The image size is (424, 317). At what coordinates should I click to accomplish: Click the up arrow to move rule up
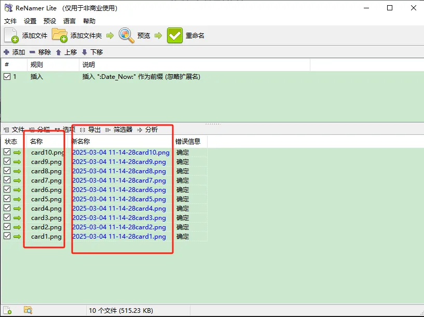tap(59, 52)
